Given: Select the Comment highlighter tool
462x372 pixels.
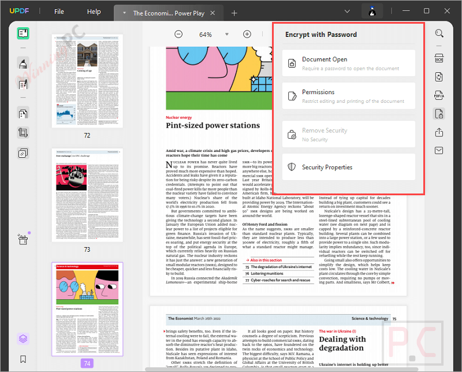Looking at the screenshot, I should (23, 64).
